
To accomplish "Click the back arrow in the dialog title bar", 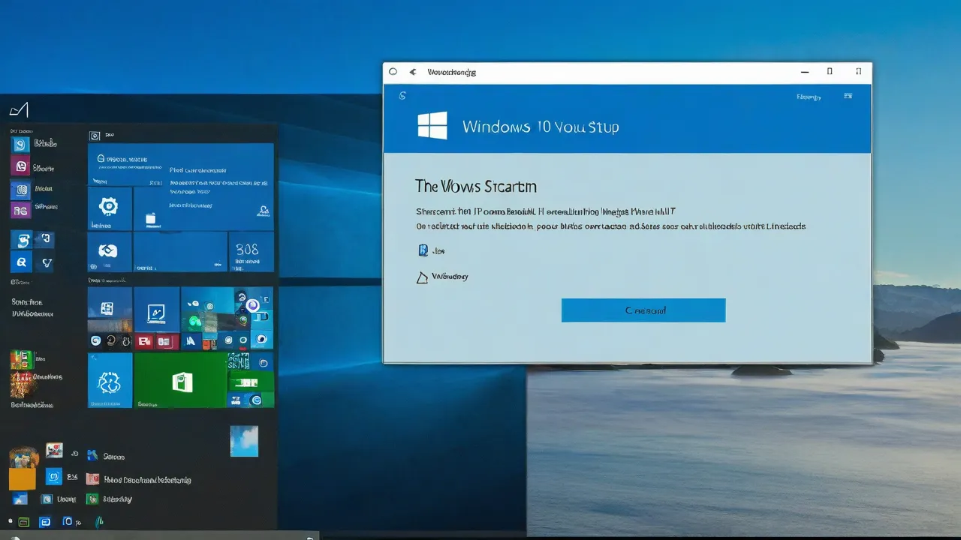I will click(412, 72).
